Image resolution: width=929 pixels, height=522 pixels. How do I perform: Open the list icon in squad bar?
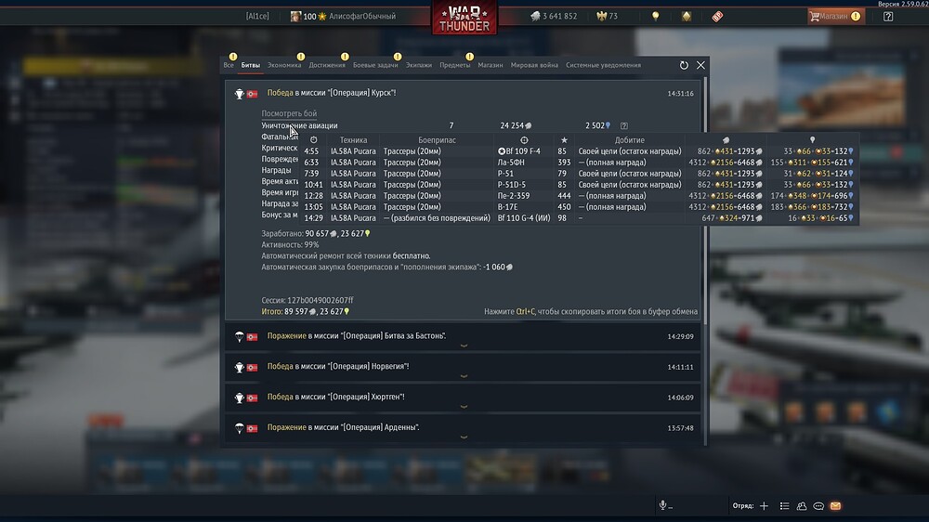pyautogui.click(x=784, y=506)
